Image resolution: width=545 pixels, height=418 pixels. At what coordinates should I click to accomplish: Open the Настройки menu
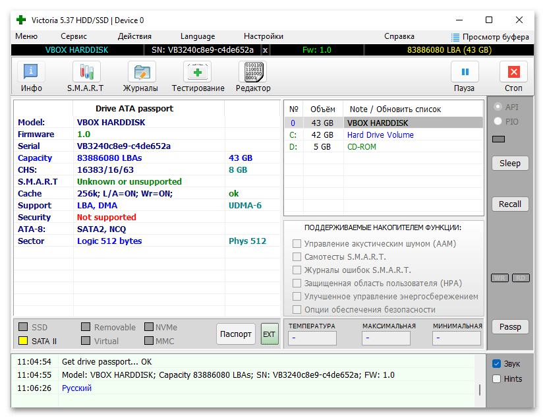[264, 36]
